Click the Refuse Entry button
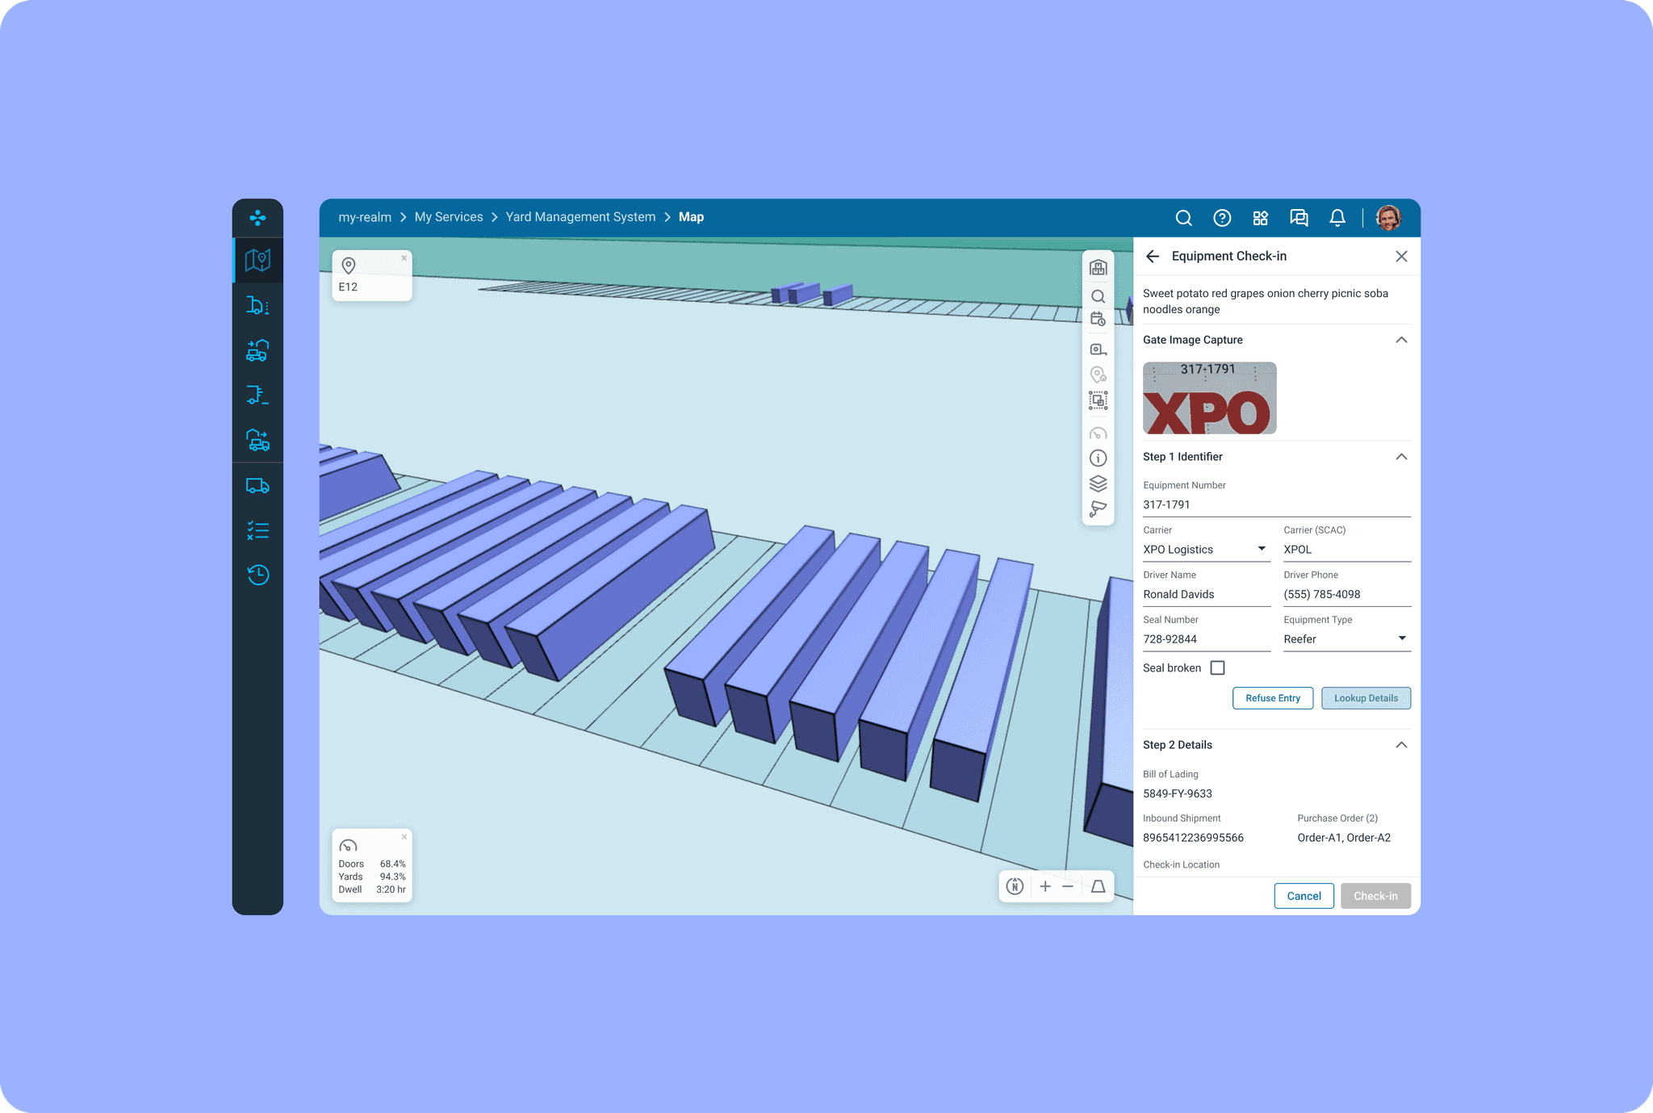The height and width of the screenshot is (1113, 1653). pos(1272,698)
